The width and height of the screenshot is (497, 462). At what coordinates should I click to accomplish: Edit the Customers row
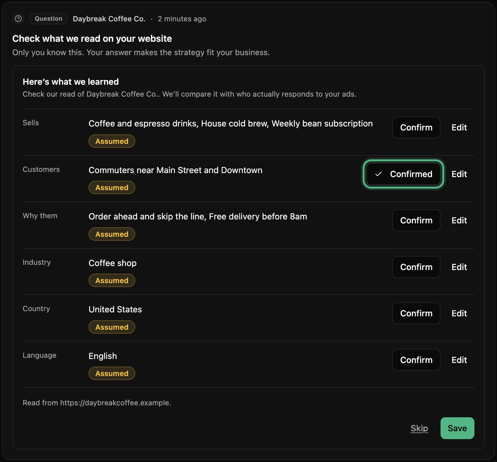(459, 174)
